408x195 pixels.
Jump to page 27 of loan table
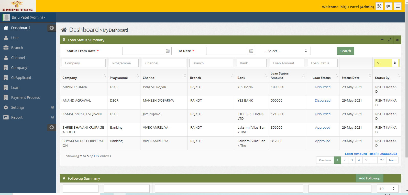[382, 160]
